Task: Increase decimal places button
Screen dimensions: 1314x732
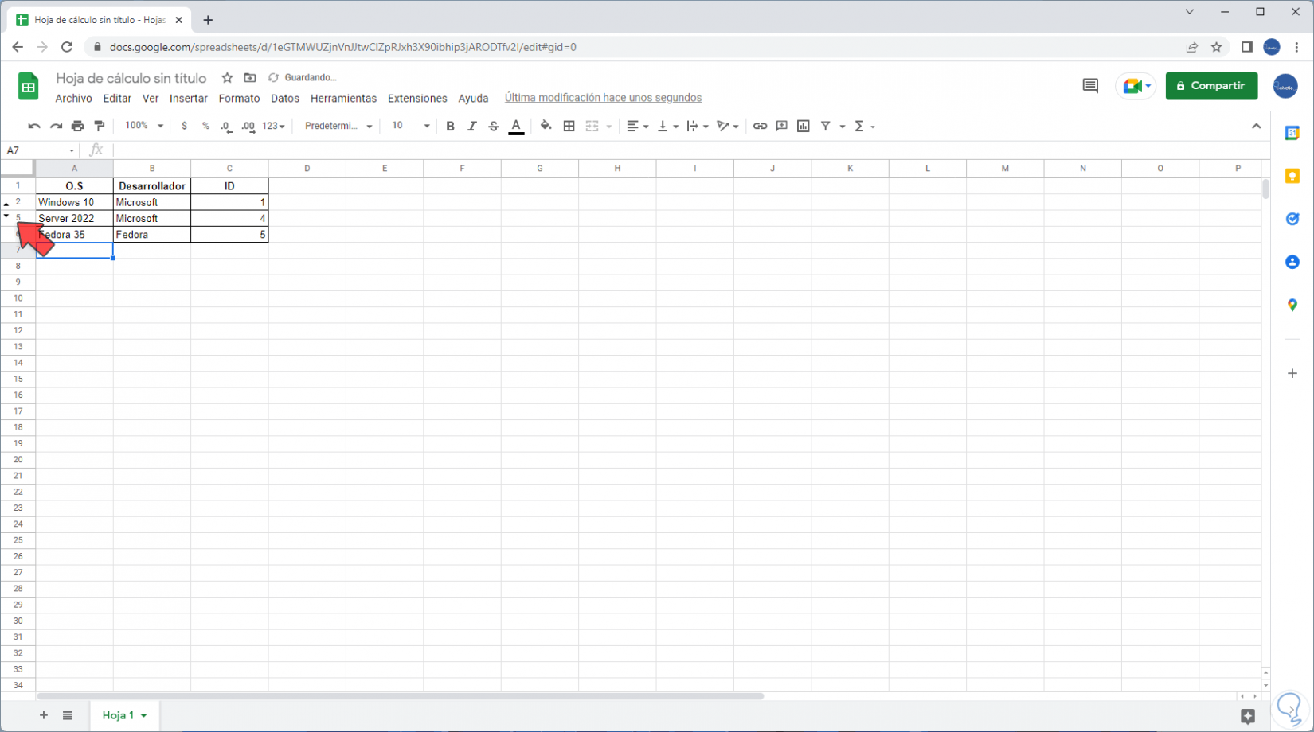Action: pyautogui.click(x=248, y=126)
